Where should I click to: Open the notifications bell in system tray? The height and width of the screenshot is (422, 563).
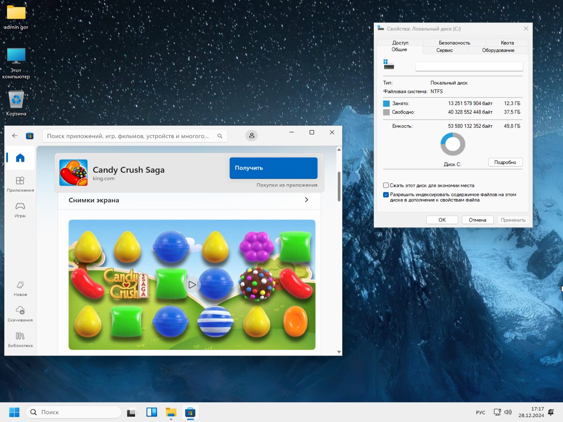coord(551,412)
